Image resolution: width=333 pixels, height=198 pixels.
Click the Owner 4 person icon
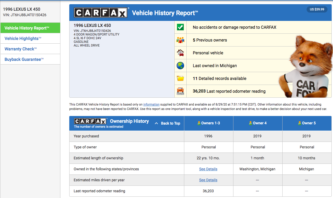tap(251, 123)
